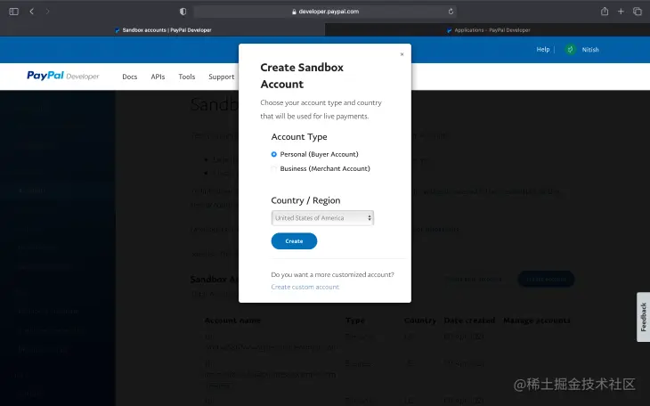Click the dimmed Create account button behind dialog
This screenshot has width=650, height=406.
coord(546,279)
